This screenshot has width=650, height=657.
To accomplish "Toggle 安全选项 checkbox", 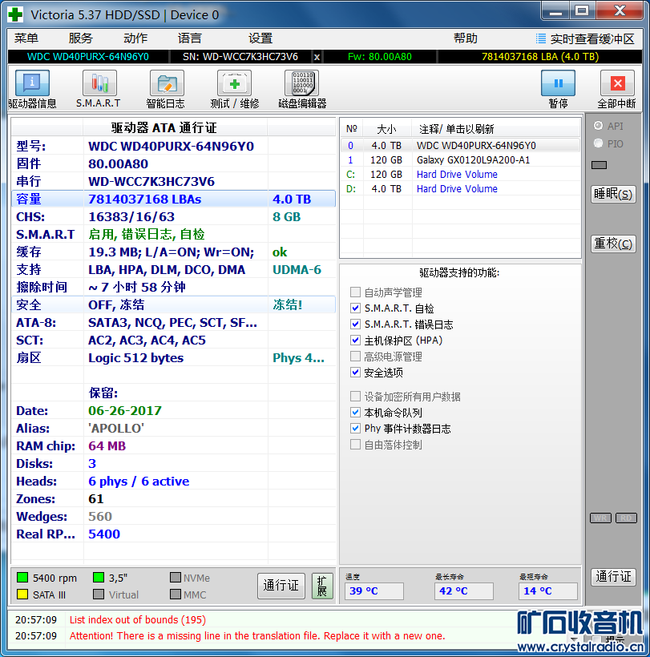I will [x=355, y=372].
